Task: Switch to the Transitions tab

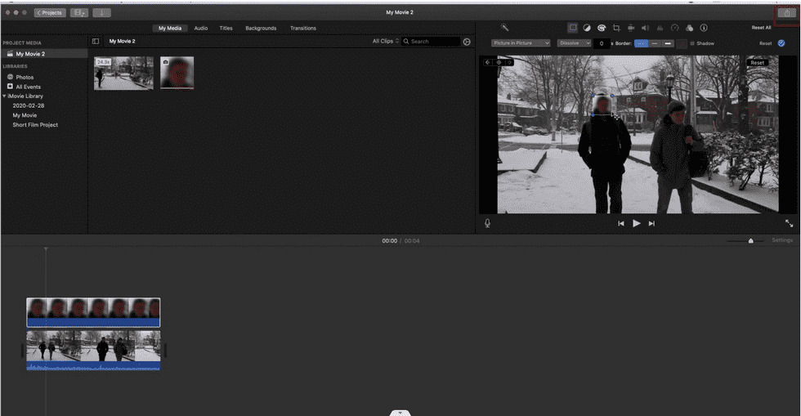Action: 303,28
